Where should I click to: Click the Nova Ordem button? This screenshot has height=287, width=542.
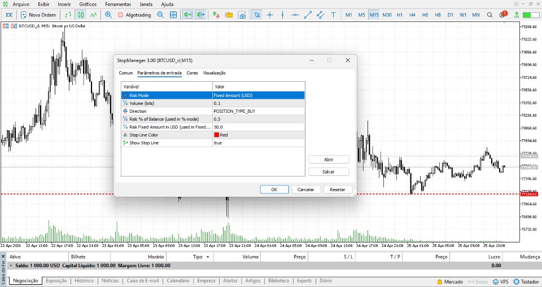[38, 15]
